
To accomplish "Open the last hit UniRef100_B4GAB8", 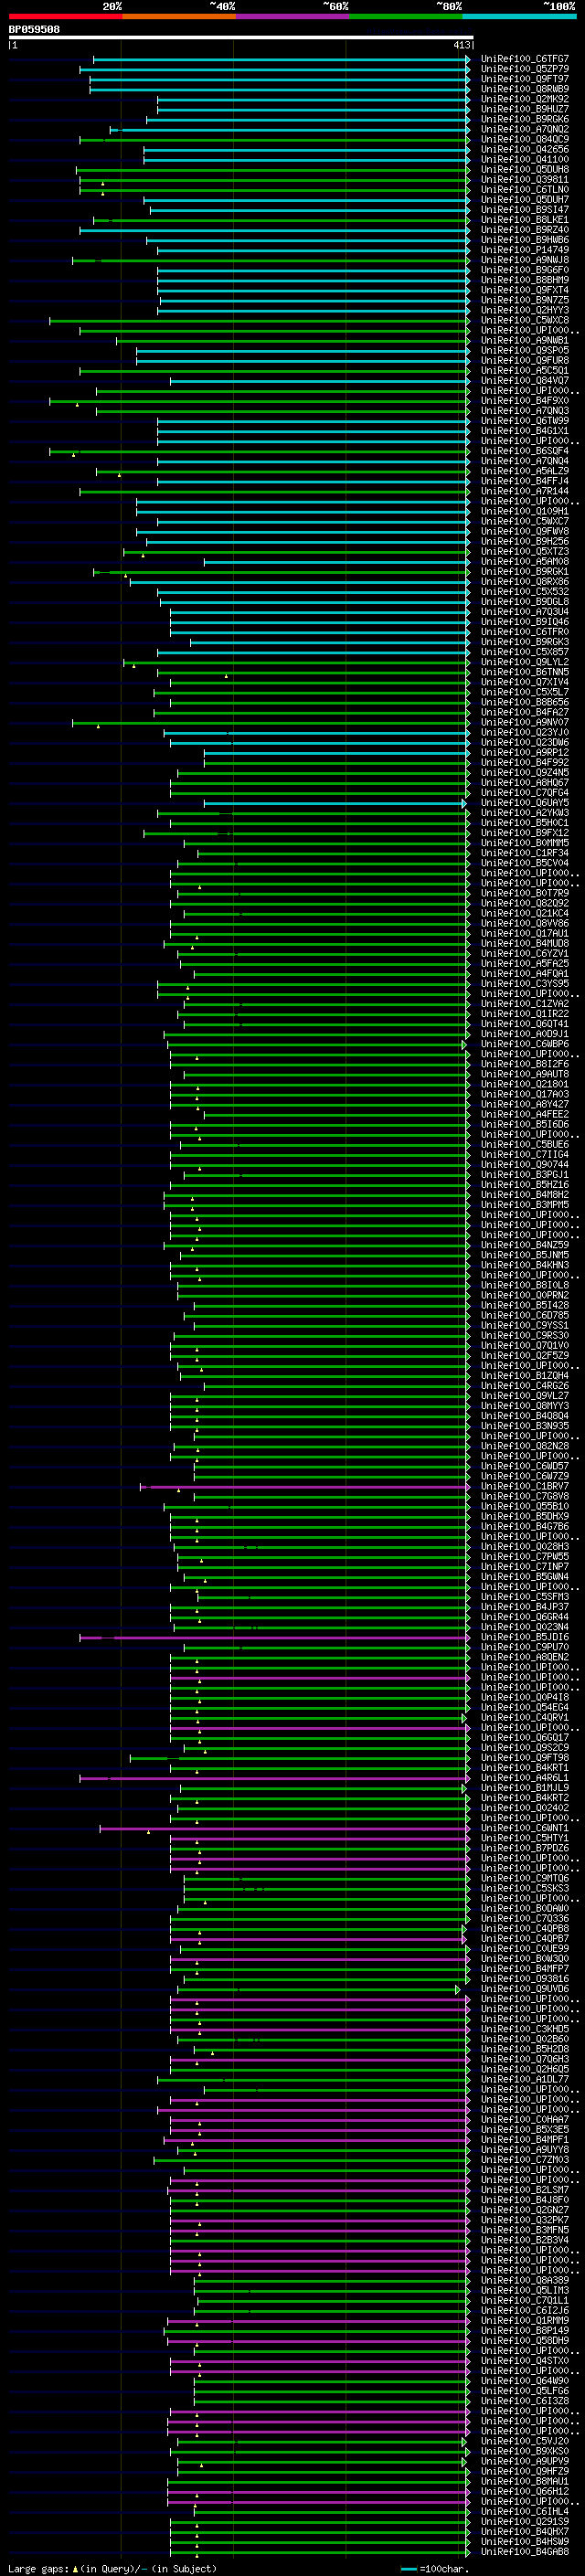I will [x=524, y=2551].
